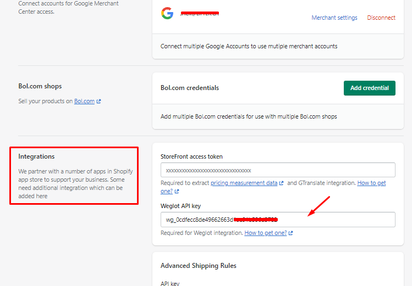Select Add multiple Bol.com credentials text
The image size is (412, 286).
click(249, 116)
